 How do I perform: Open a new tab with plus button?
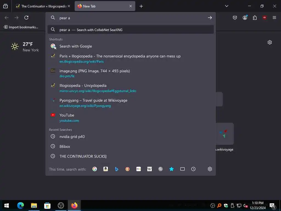pyautogui.click(x=141, y=6)
